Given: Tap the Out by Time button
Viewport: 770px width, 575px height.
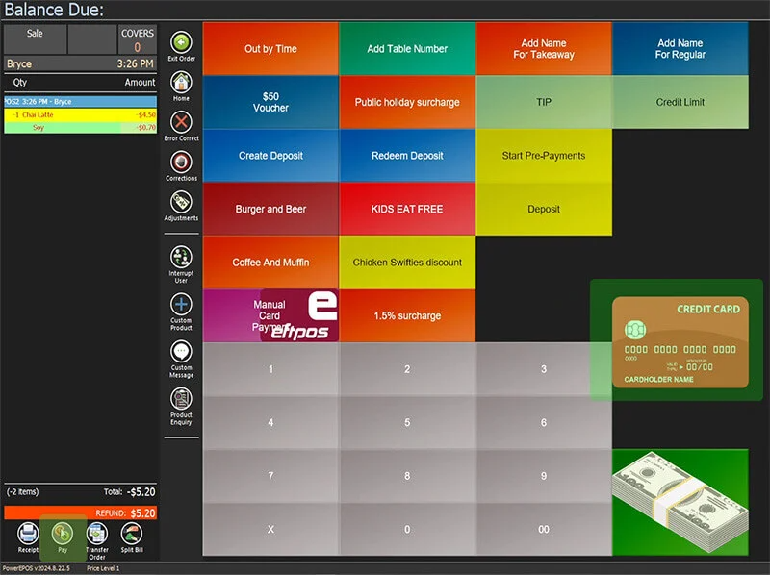Looking at the screenshot, I should click(270, 49).
